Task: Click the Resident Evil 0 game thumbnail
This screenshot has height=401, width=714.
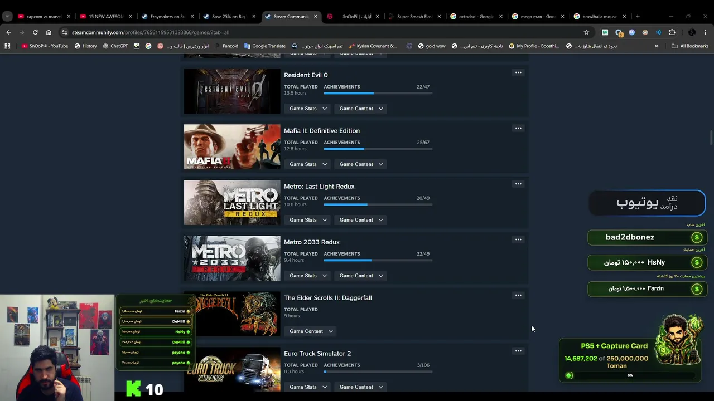Action: click(x=232, y=91)
